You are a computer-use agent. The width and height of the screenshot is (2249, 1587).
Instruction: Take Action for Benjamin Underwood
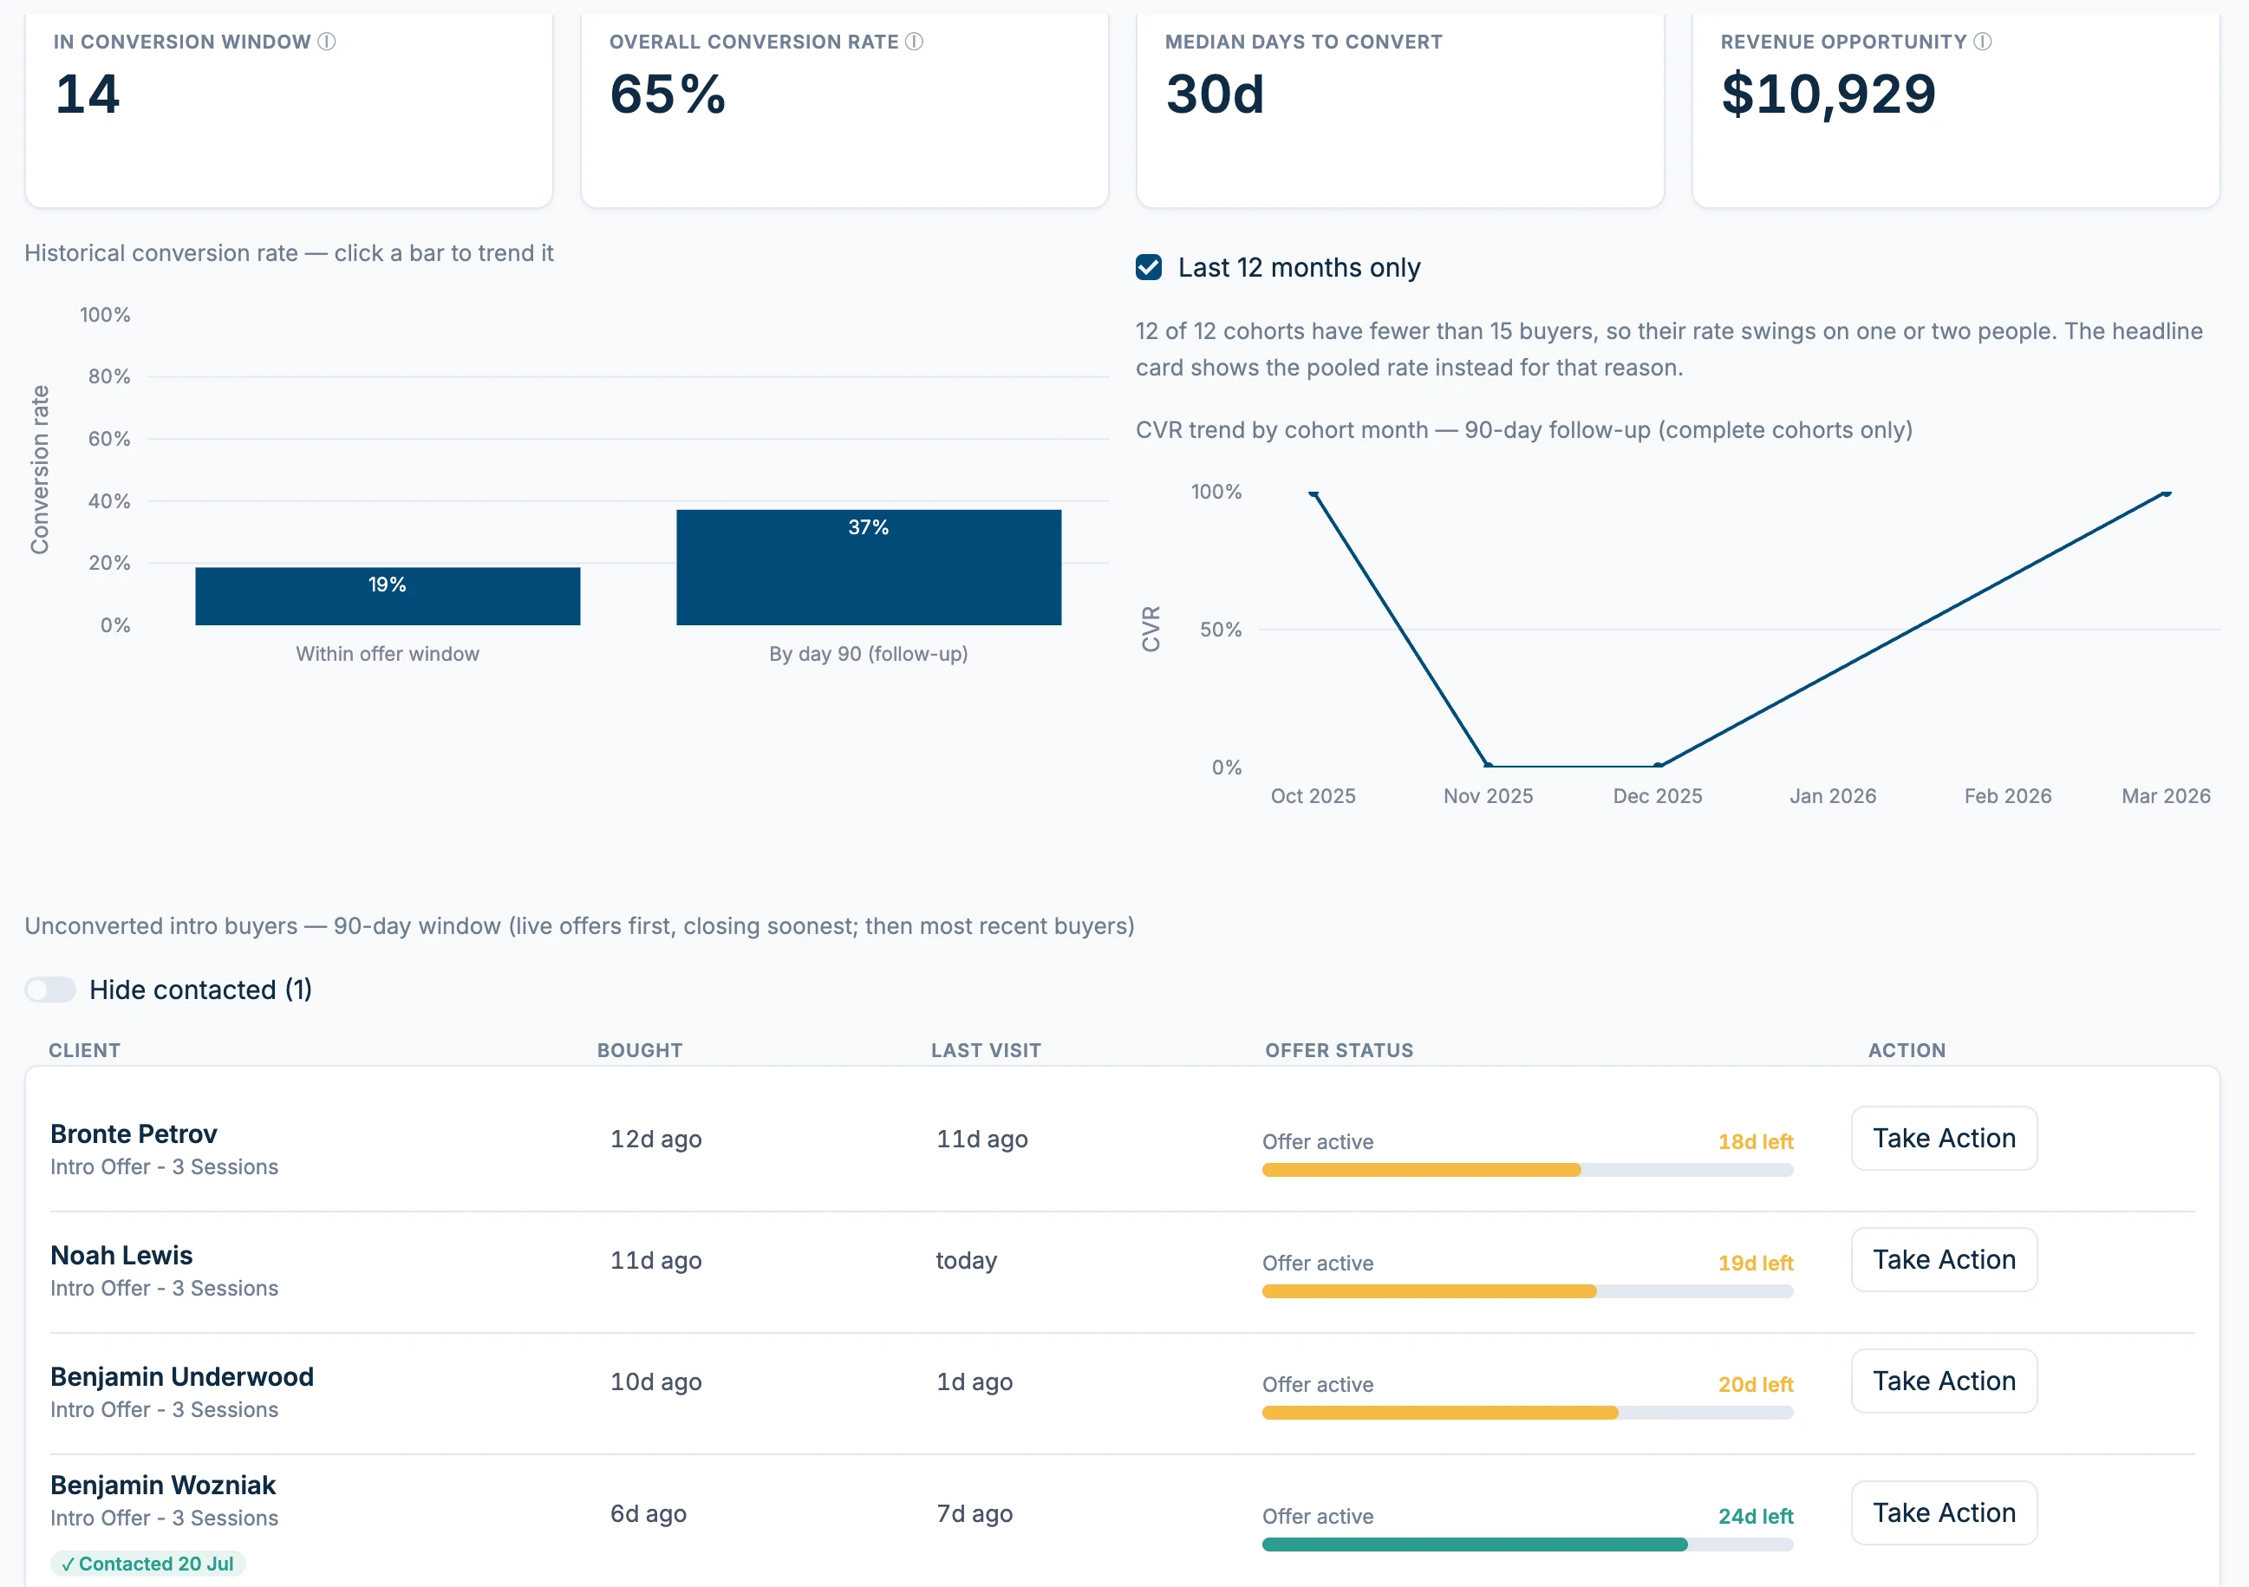pyautogui.click(x=1945, y=1381)
